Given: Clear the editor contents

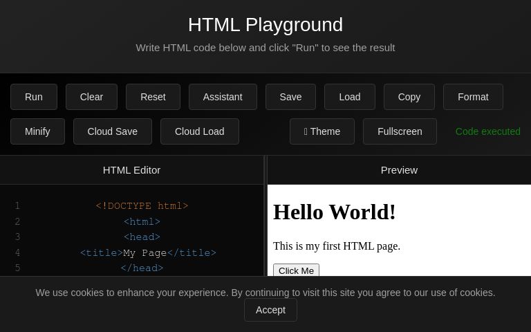Looking at the screenshot, I should [x=91, y=97].
